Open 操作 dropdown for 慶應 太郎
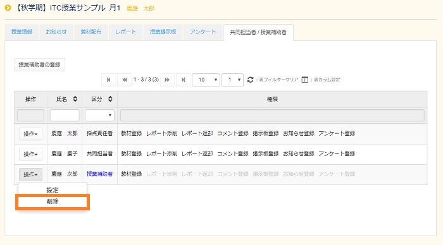 tap(30, 134)
